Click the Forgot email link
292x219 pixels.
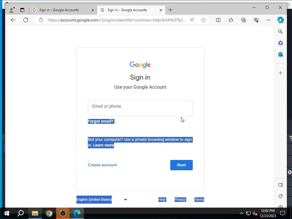pos(101,121)
